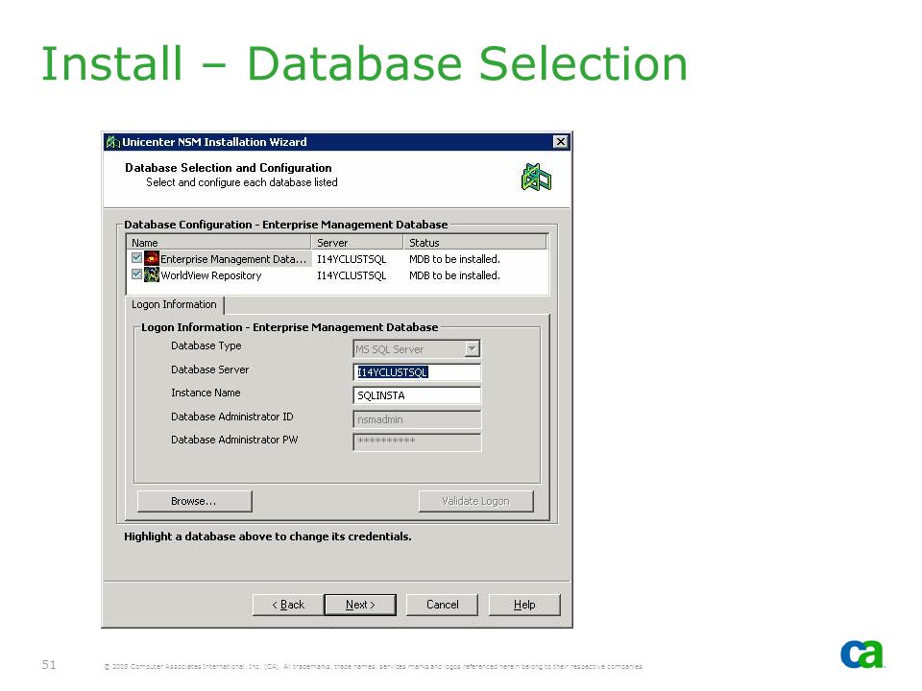Open the Database Type dropdown arrow

[x=473, y=349]
